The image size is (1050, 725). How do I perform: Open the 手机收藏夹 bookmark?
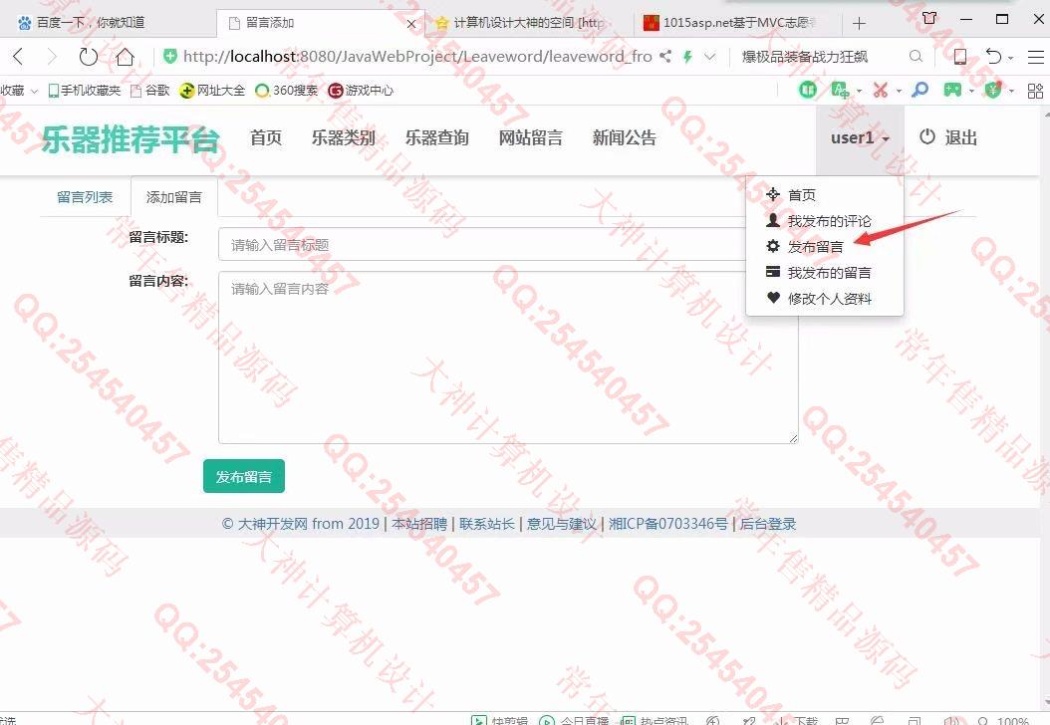point(84,91)
